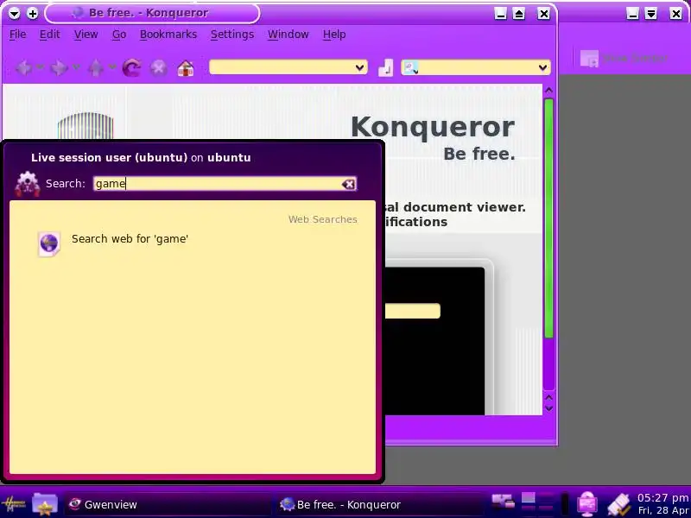This screenshot has width=691, height=518.
Task: Click the launcher gear icon next to Search
Action: click(x=28, y=184)
